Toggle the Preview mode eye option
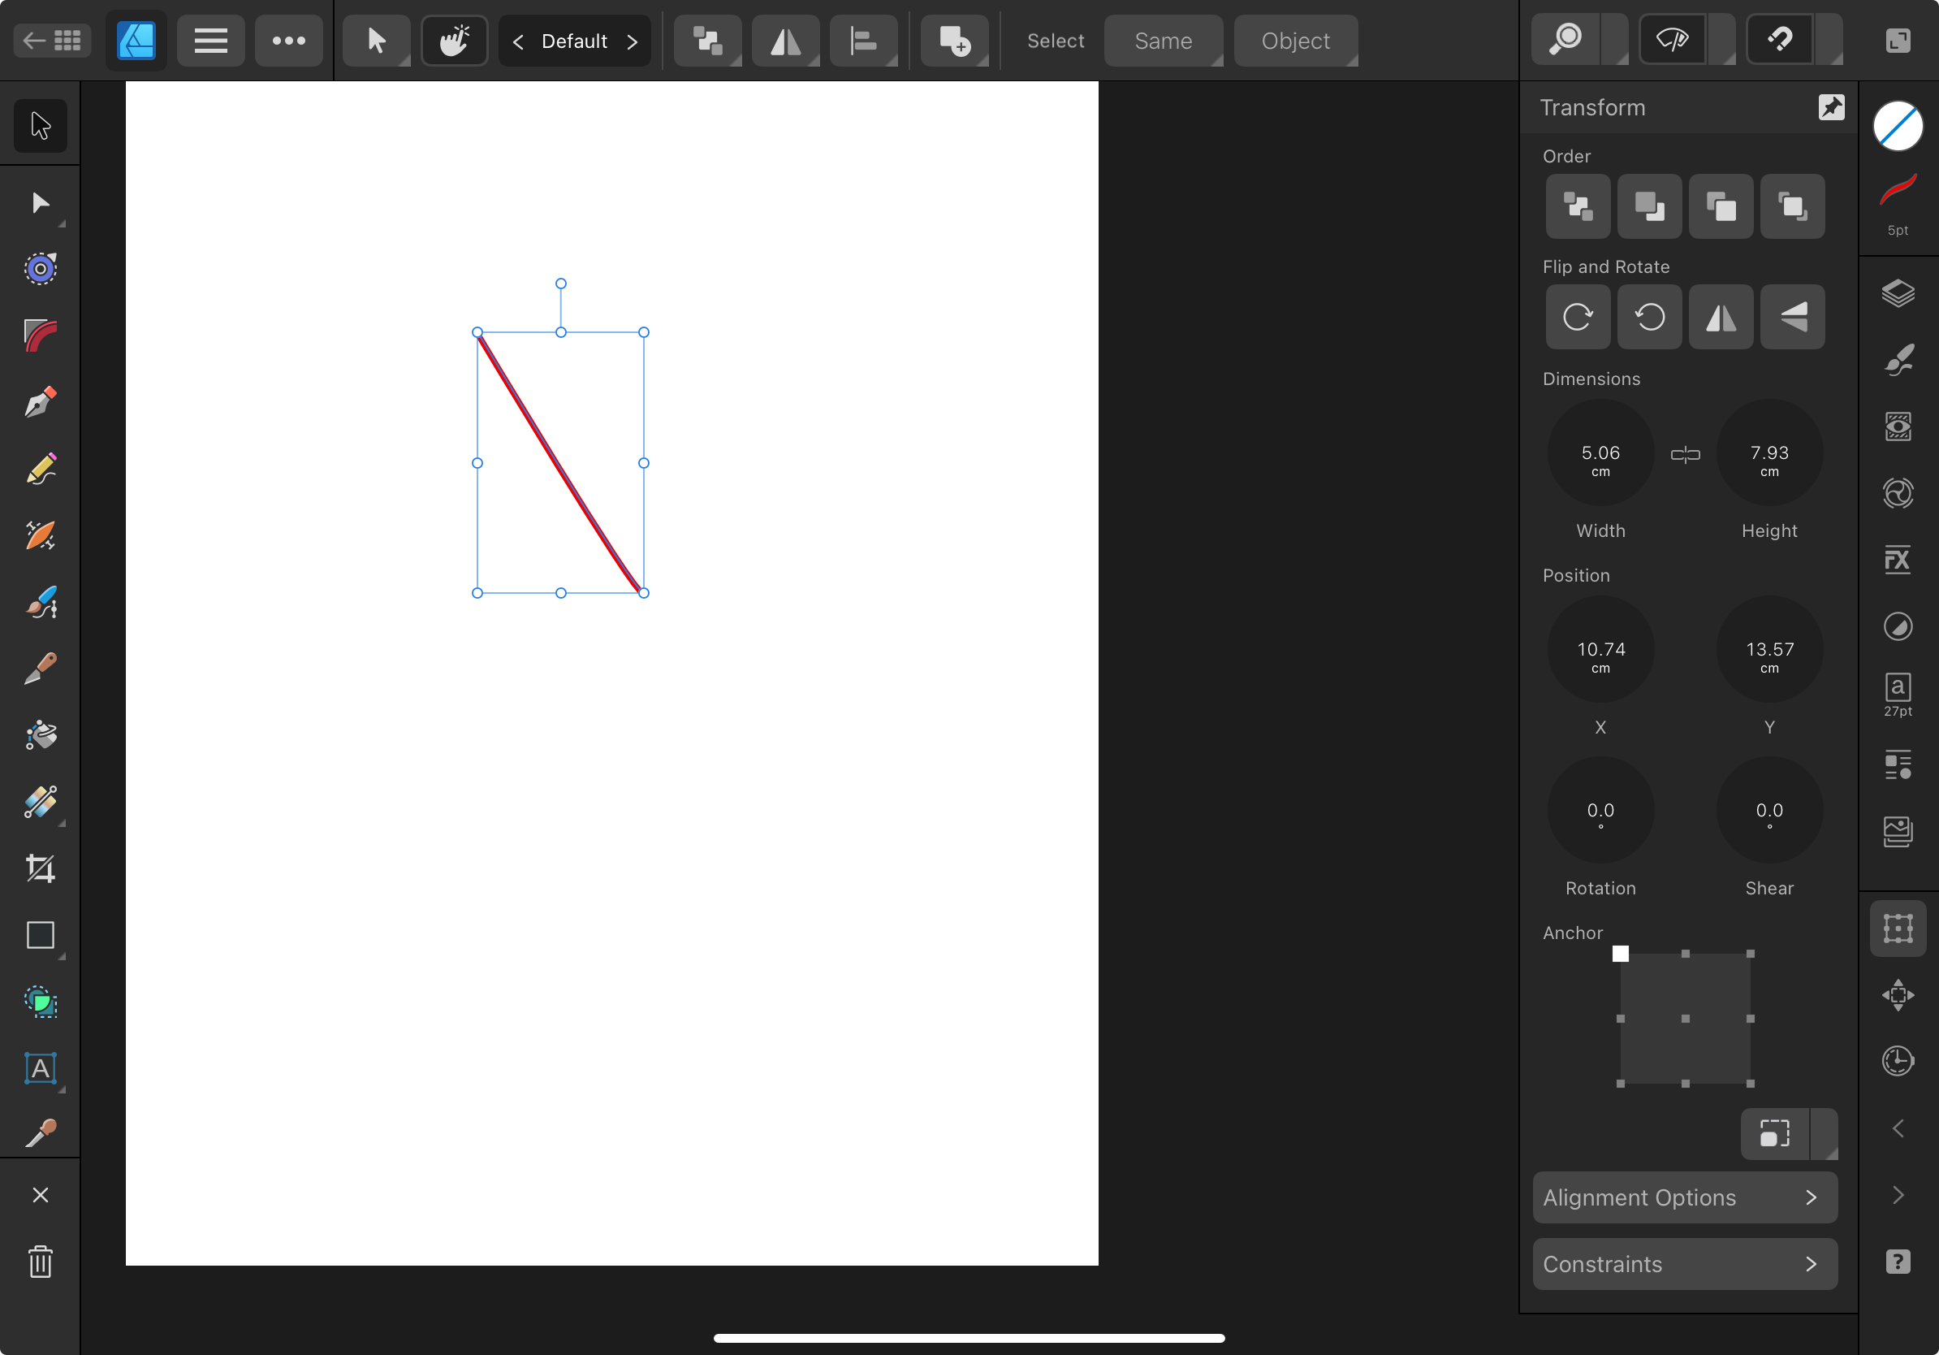 [1672, 40]
